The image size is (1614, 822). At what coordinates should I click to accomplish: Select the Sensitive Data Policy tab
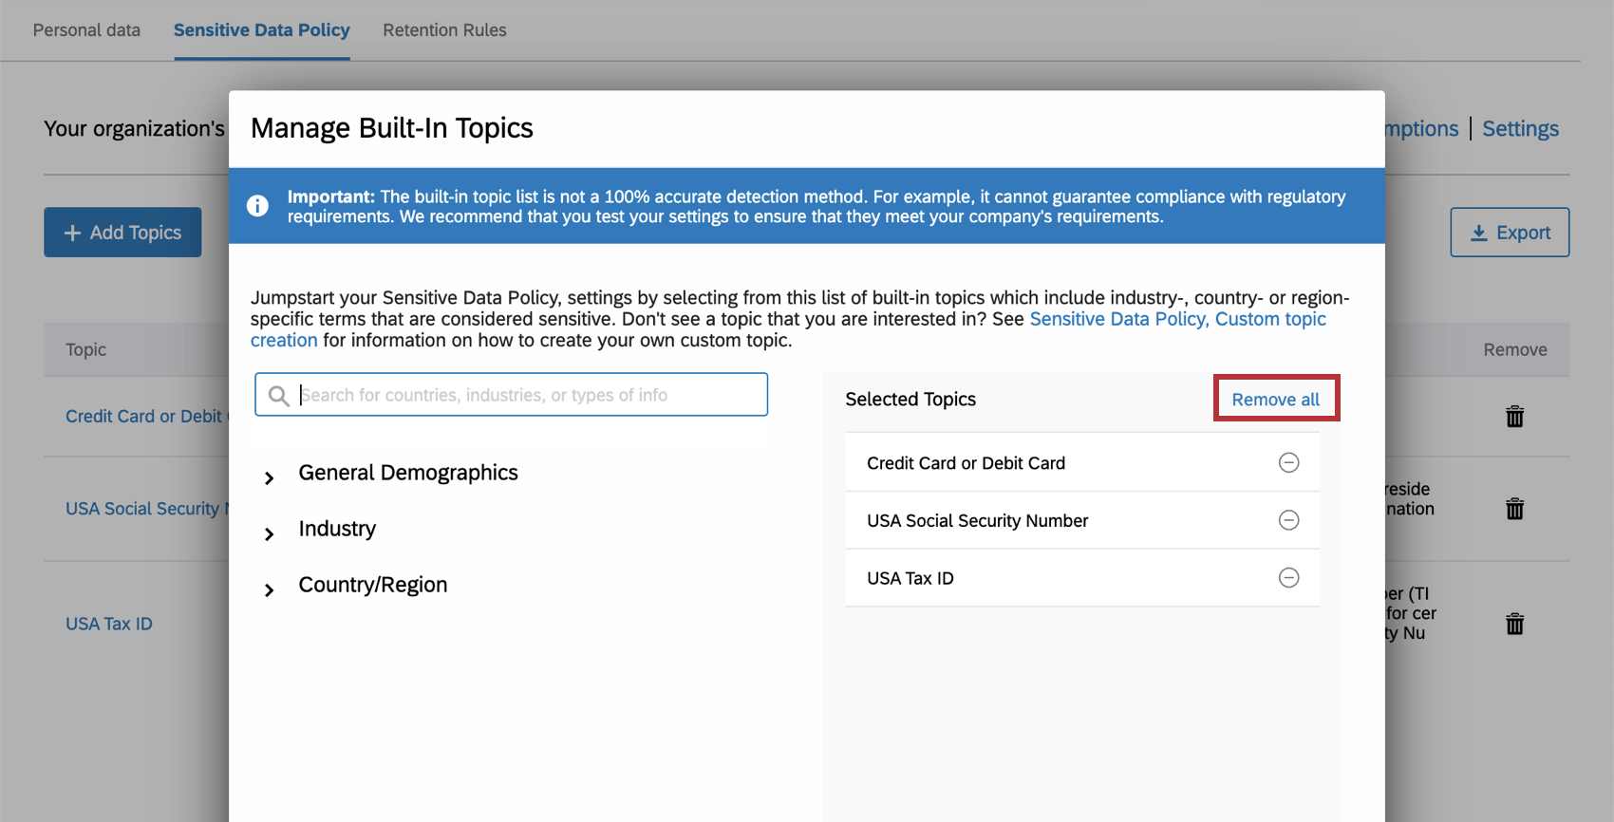click(262, 30)
